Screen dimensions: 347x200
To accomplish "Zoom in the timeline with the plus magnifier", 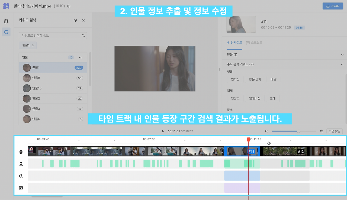I will 322,131.
